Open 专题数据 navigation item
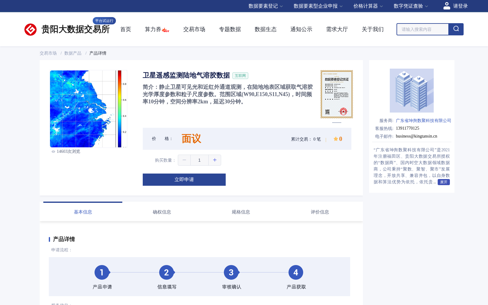The height and width of the screenshot is (305, 488). point(230,29)
